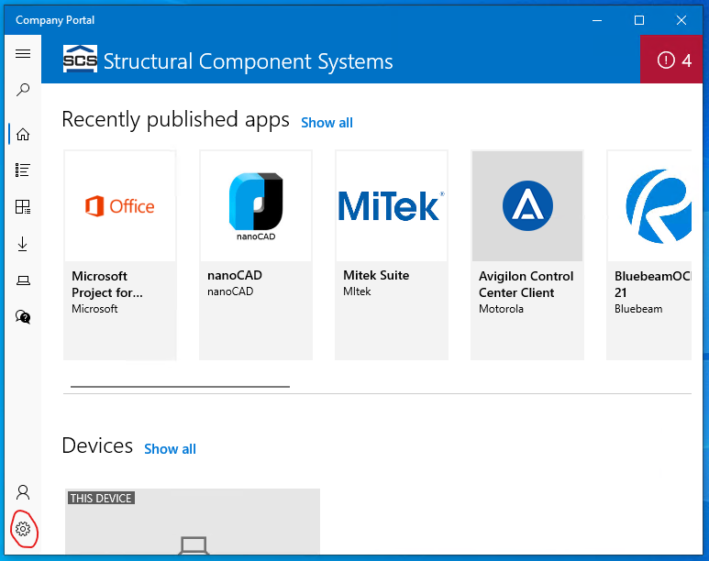Click 'nanoCAD' app name text
This screenshot has height=561, width=709.
tap(235, 275)
